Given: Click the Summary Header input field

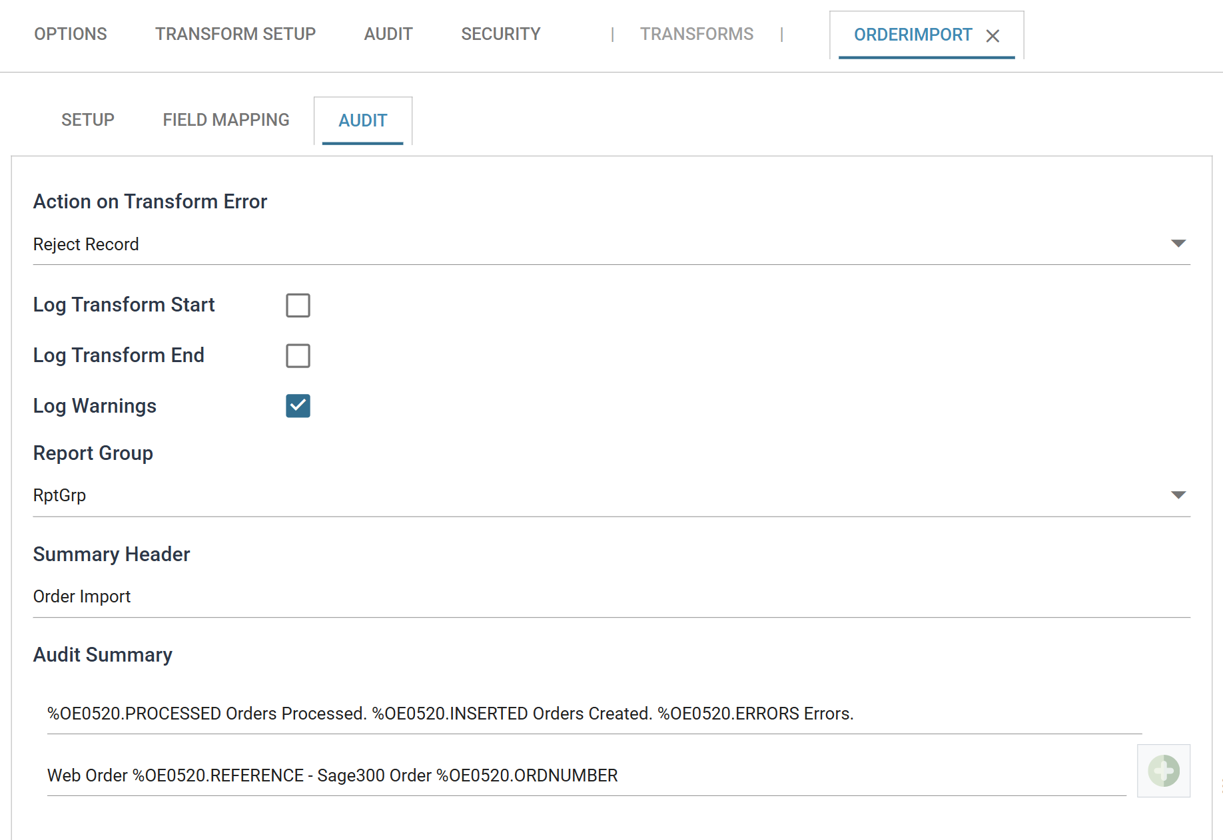Looking at the screenshot, I should point(611,597).
